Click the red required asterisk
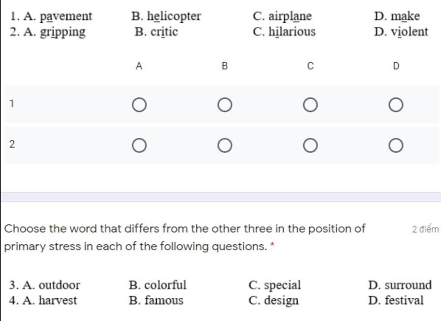 (272, 245)
